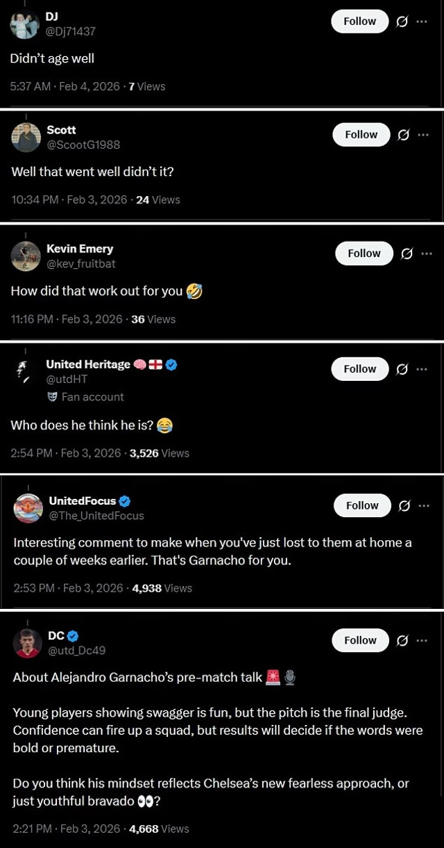444x848 pixels.
Task: Open more options on DC's post
Action: [x=422, y=641]
